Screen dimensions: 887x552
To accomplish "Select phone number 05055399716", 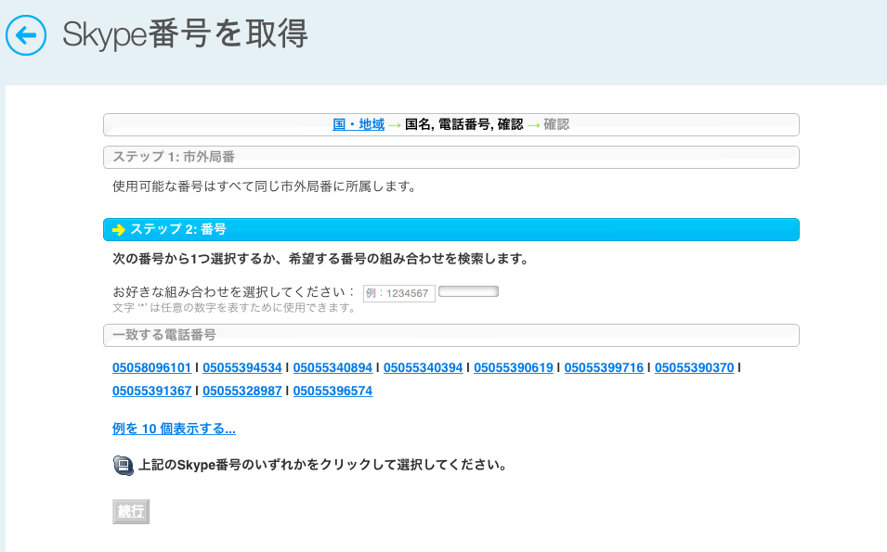I will click(604, 367).
